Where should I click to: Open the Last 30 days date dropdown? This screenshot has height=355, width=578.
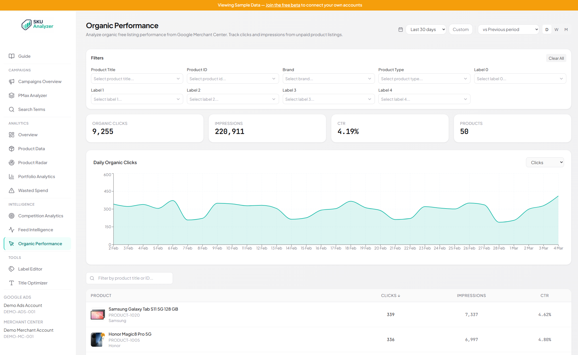coord(426,29)
